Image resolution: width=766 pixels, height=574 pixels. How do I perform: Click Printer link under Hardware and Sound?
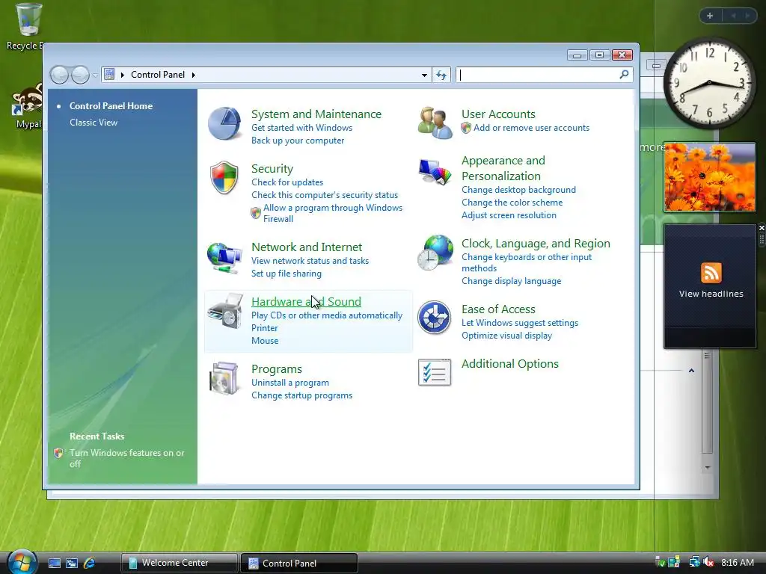pyautogui.click(x=264, y=329)
